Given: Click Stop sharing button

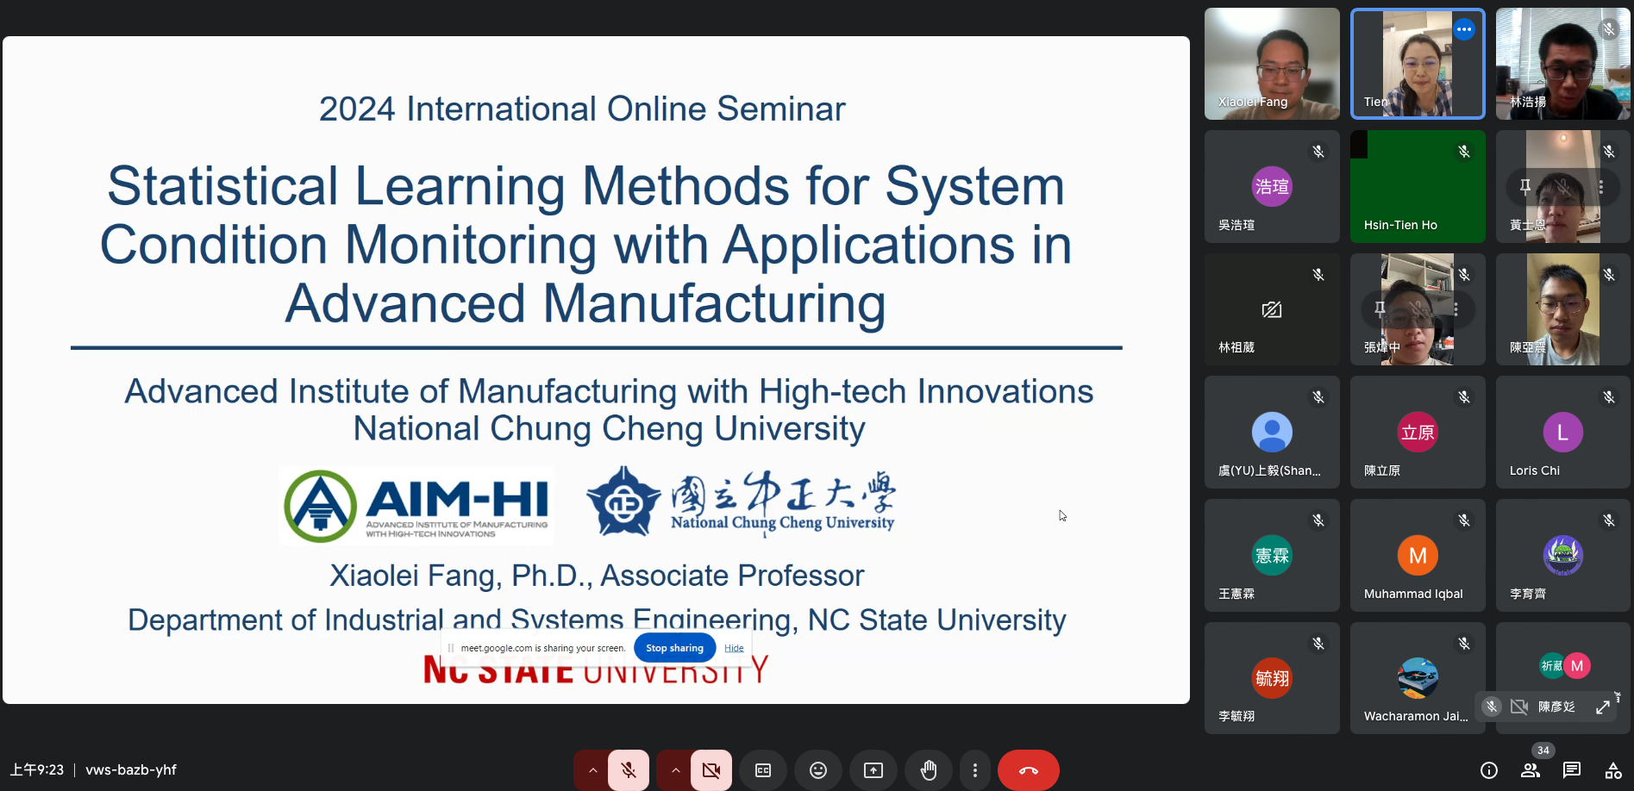Looking at the screenshot, I should tap(674, 648).
